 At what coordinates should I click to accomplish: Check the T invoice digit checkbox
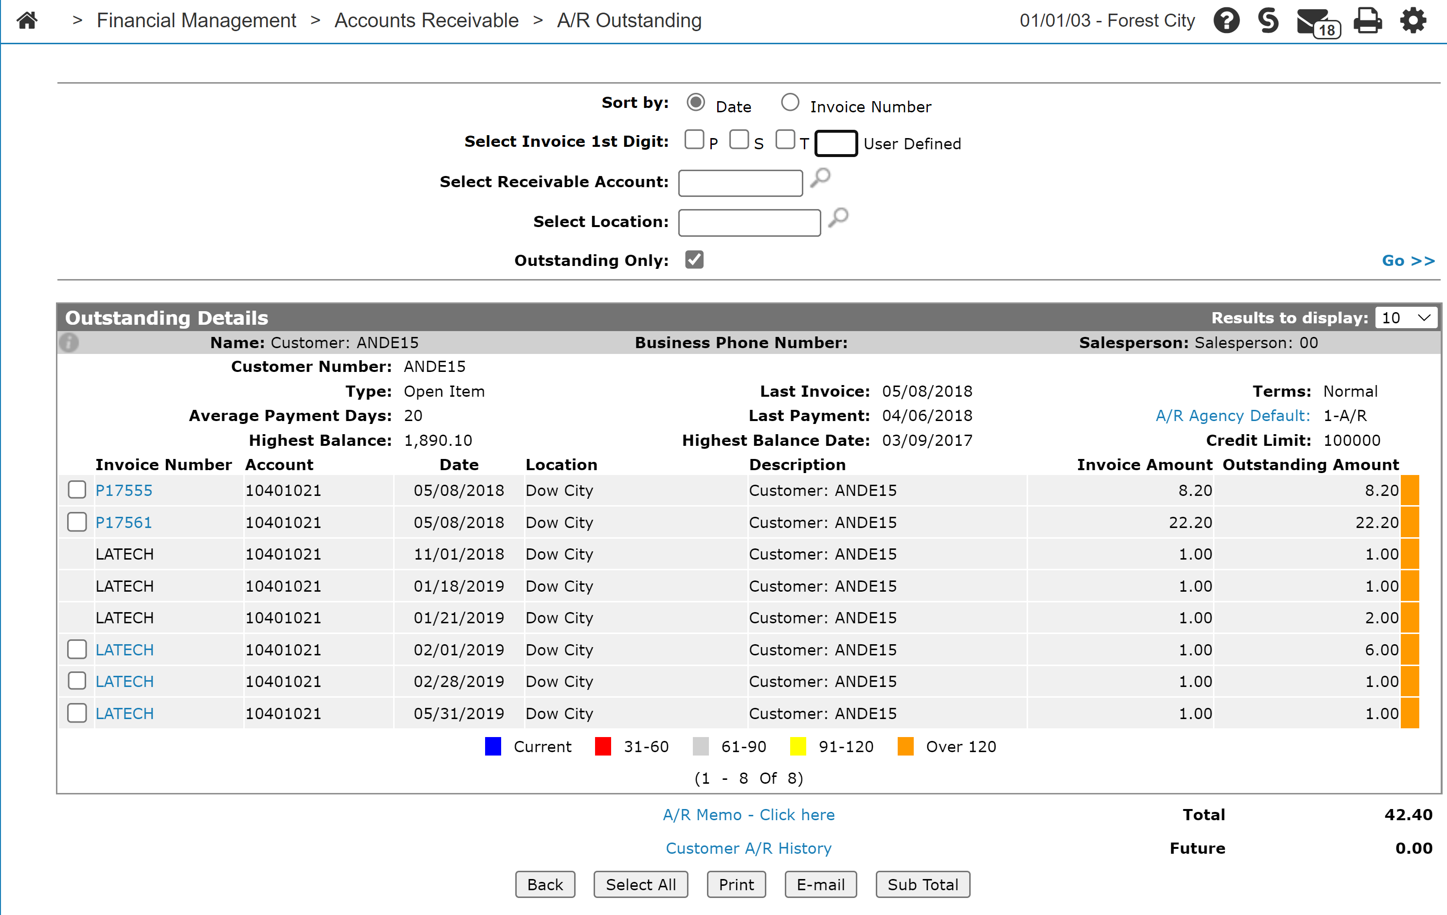click(785, 139)
